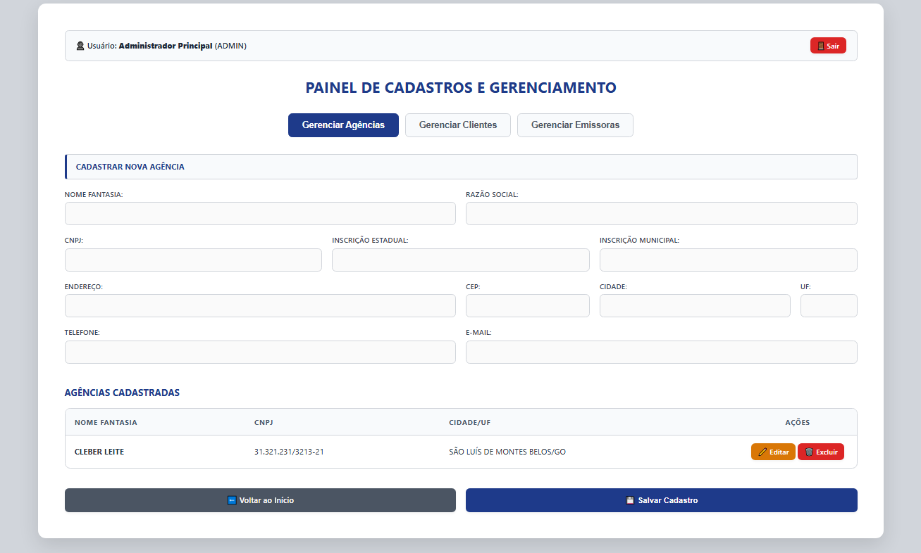Click SÃO LUÍS DE MONTES BELOS/GO cell

point(507,452)
